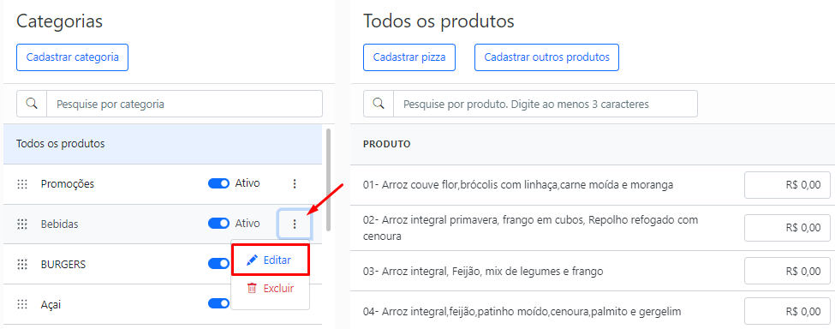Click the category search magnifier icon
Viewport: 835px width, 329px height.
pos(32,104)
